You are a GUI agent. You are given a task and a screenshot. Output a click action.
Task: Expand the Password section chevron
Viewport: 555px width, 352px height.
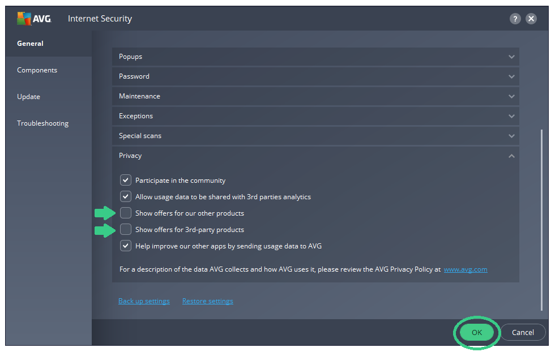pos(511,76)
